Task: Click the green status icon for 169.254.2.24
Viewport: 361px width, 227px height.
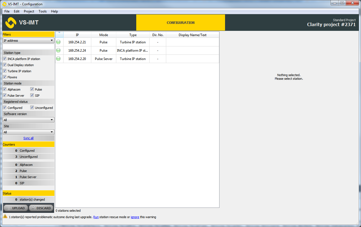Action: pyautogui.click(x=58, y=51)
